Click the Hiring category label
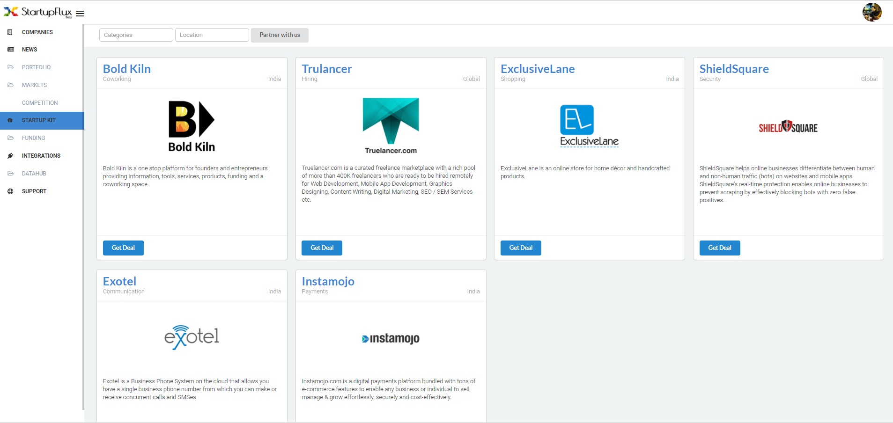The width and height of the screenshot is (893, 423). tap(310, 79)
